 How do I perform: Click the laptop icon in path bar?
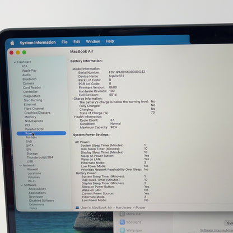77,208
